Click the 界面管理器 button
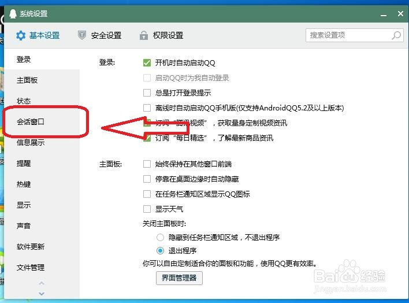Image resolution: width=409 pixels, height=303 pixels. coord(179,278)
